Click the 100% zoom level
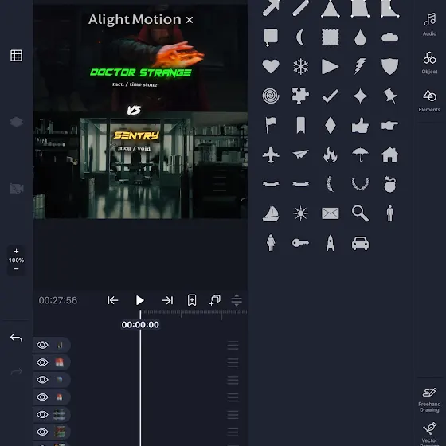 click(16, 260)
